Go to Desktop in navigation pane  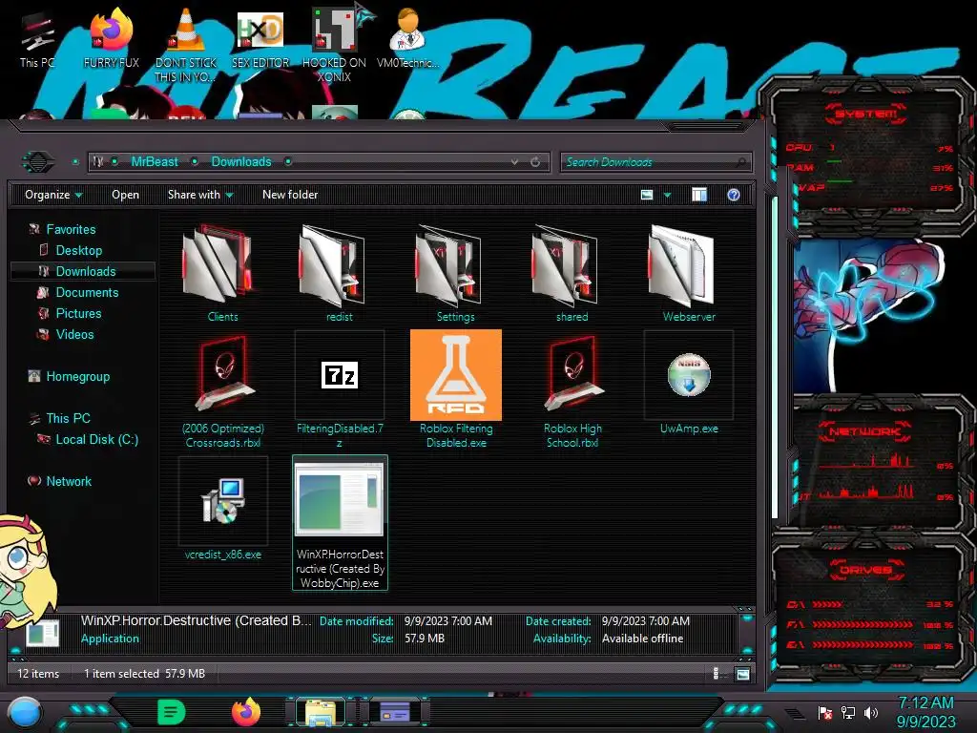click(x=78, y=251)
